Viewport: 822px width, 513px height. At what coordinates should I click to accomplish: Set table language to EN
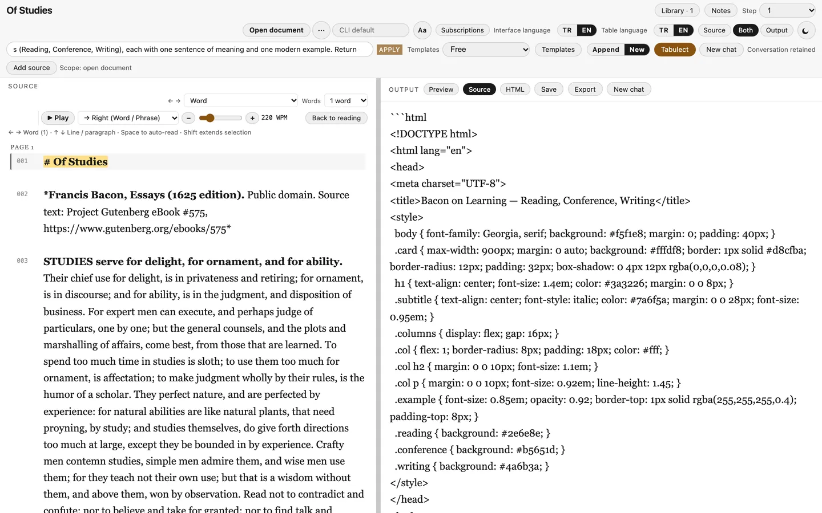pyautogui.click(x=683, y=30)
